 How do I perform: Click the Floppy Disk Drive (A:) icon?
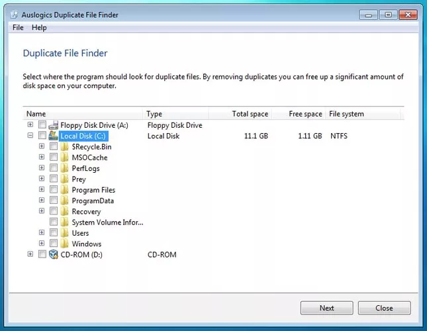click(x=53, y=125)
